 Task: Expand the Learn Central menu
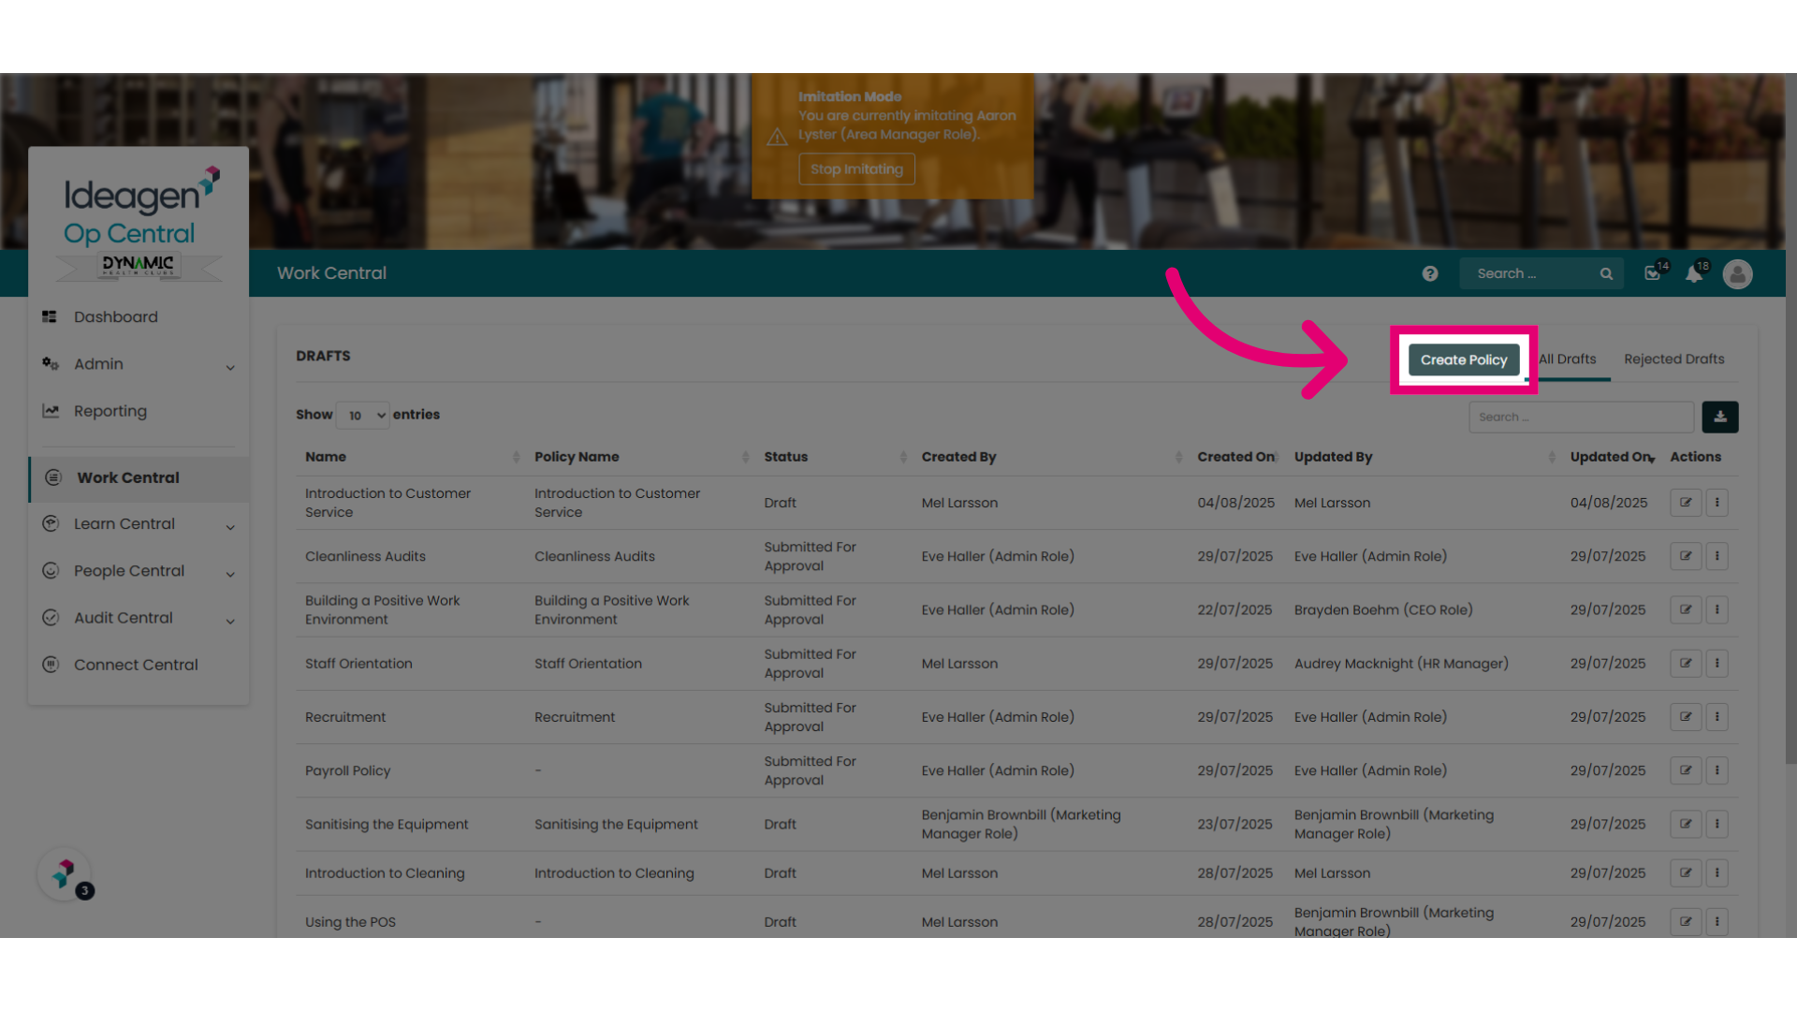(139, 524)
